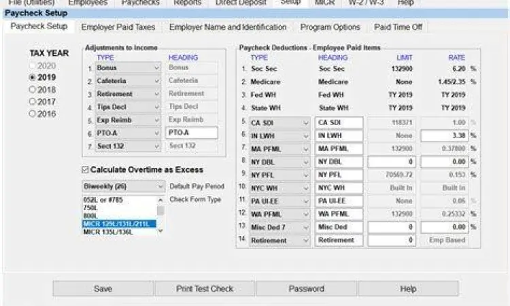Screen dimensions: 510x306
Task: Open the Reports menu
Action: (x=188, y=3)
